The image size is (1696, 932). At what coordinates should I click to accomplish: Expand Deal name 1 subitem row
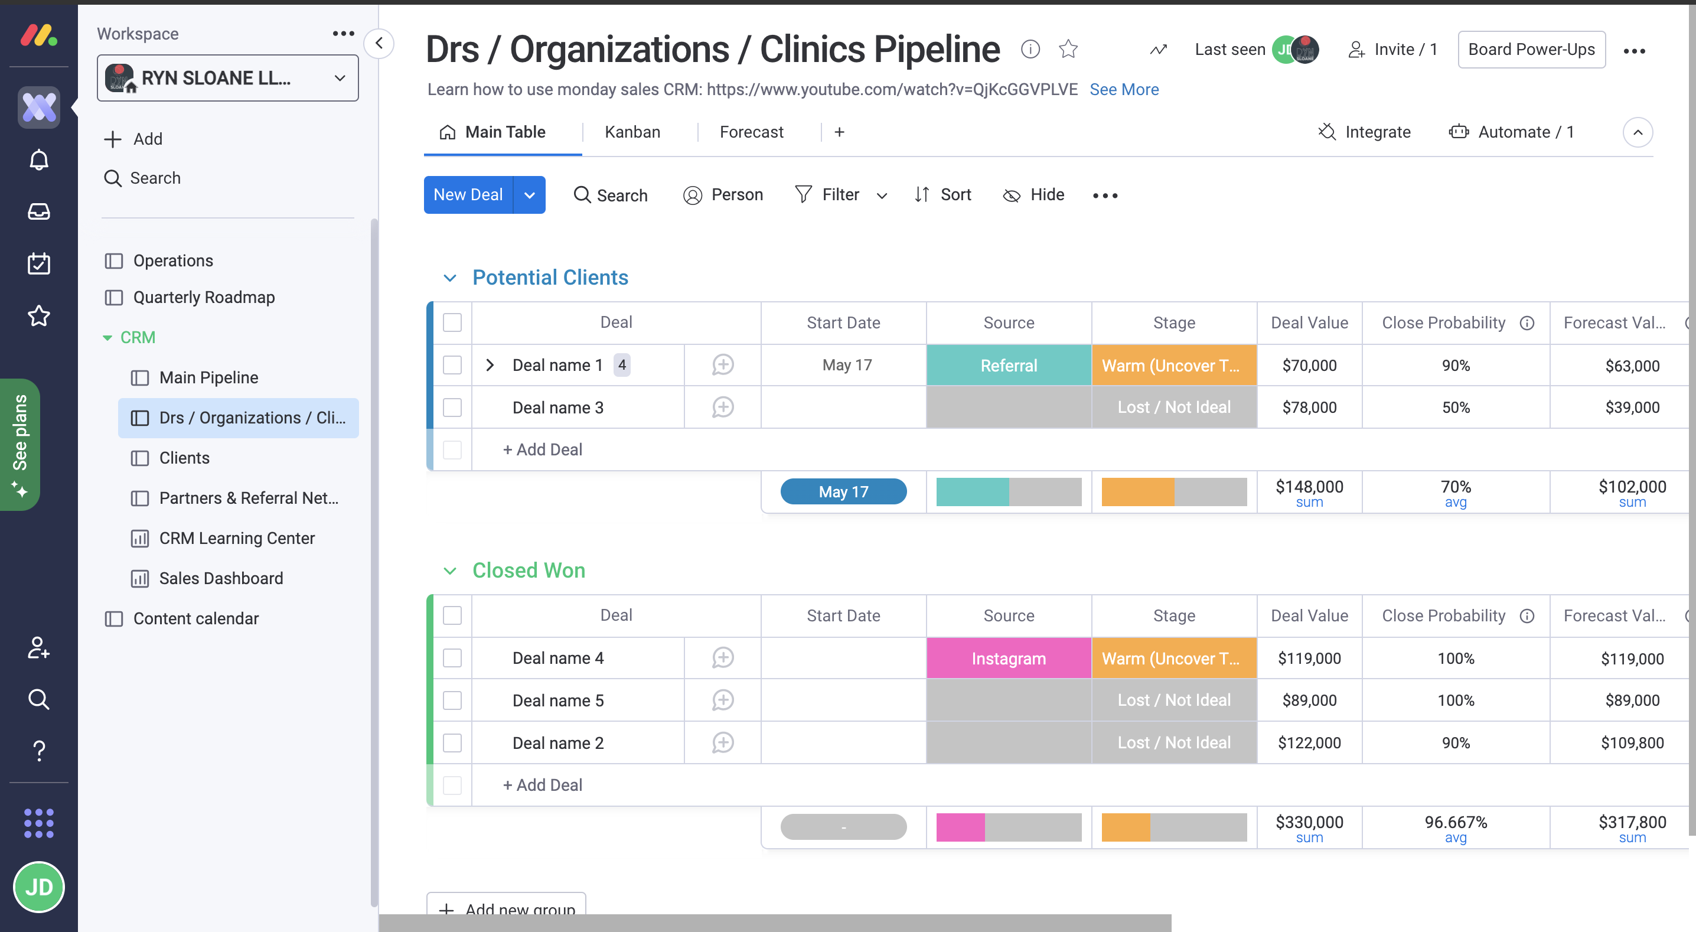point(490,365)
